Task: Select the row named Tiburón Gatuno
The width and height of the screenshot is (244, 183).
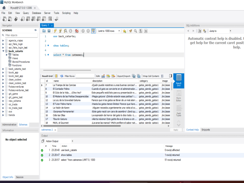Action: 105,119
